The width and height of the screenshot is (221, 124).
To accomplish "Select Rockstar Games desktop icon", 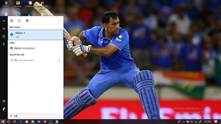I will pos(18,6).
